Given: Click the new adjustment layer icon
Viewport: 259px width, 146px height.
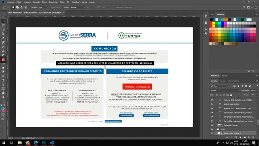Looking at the screenshot, I should (240, 137).
